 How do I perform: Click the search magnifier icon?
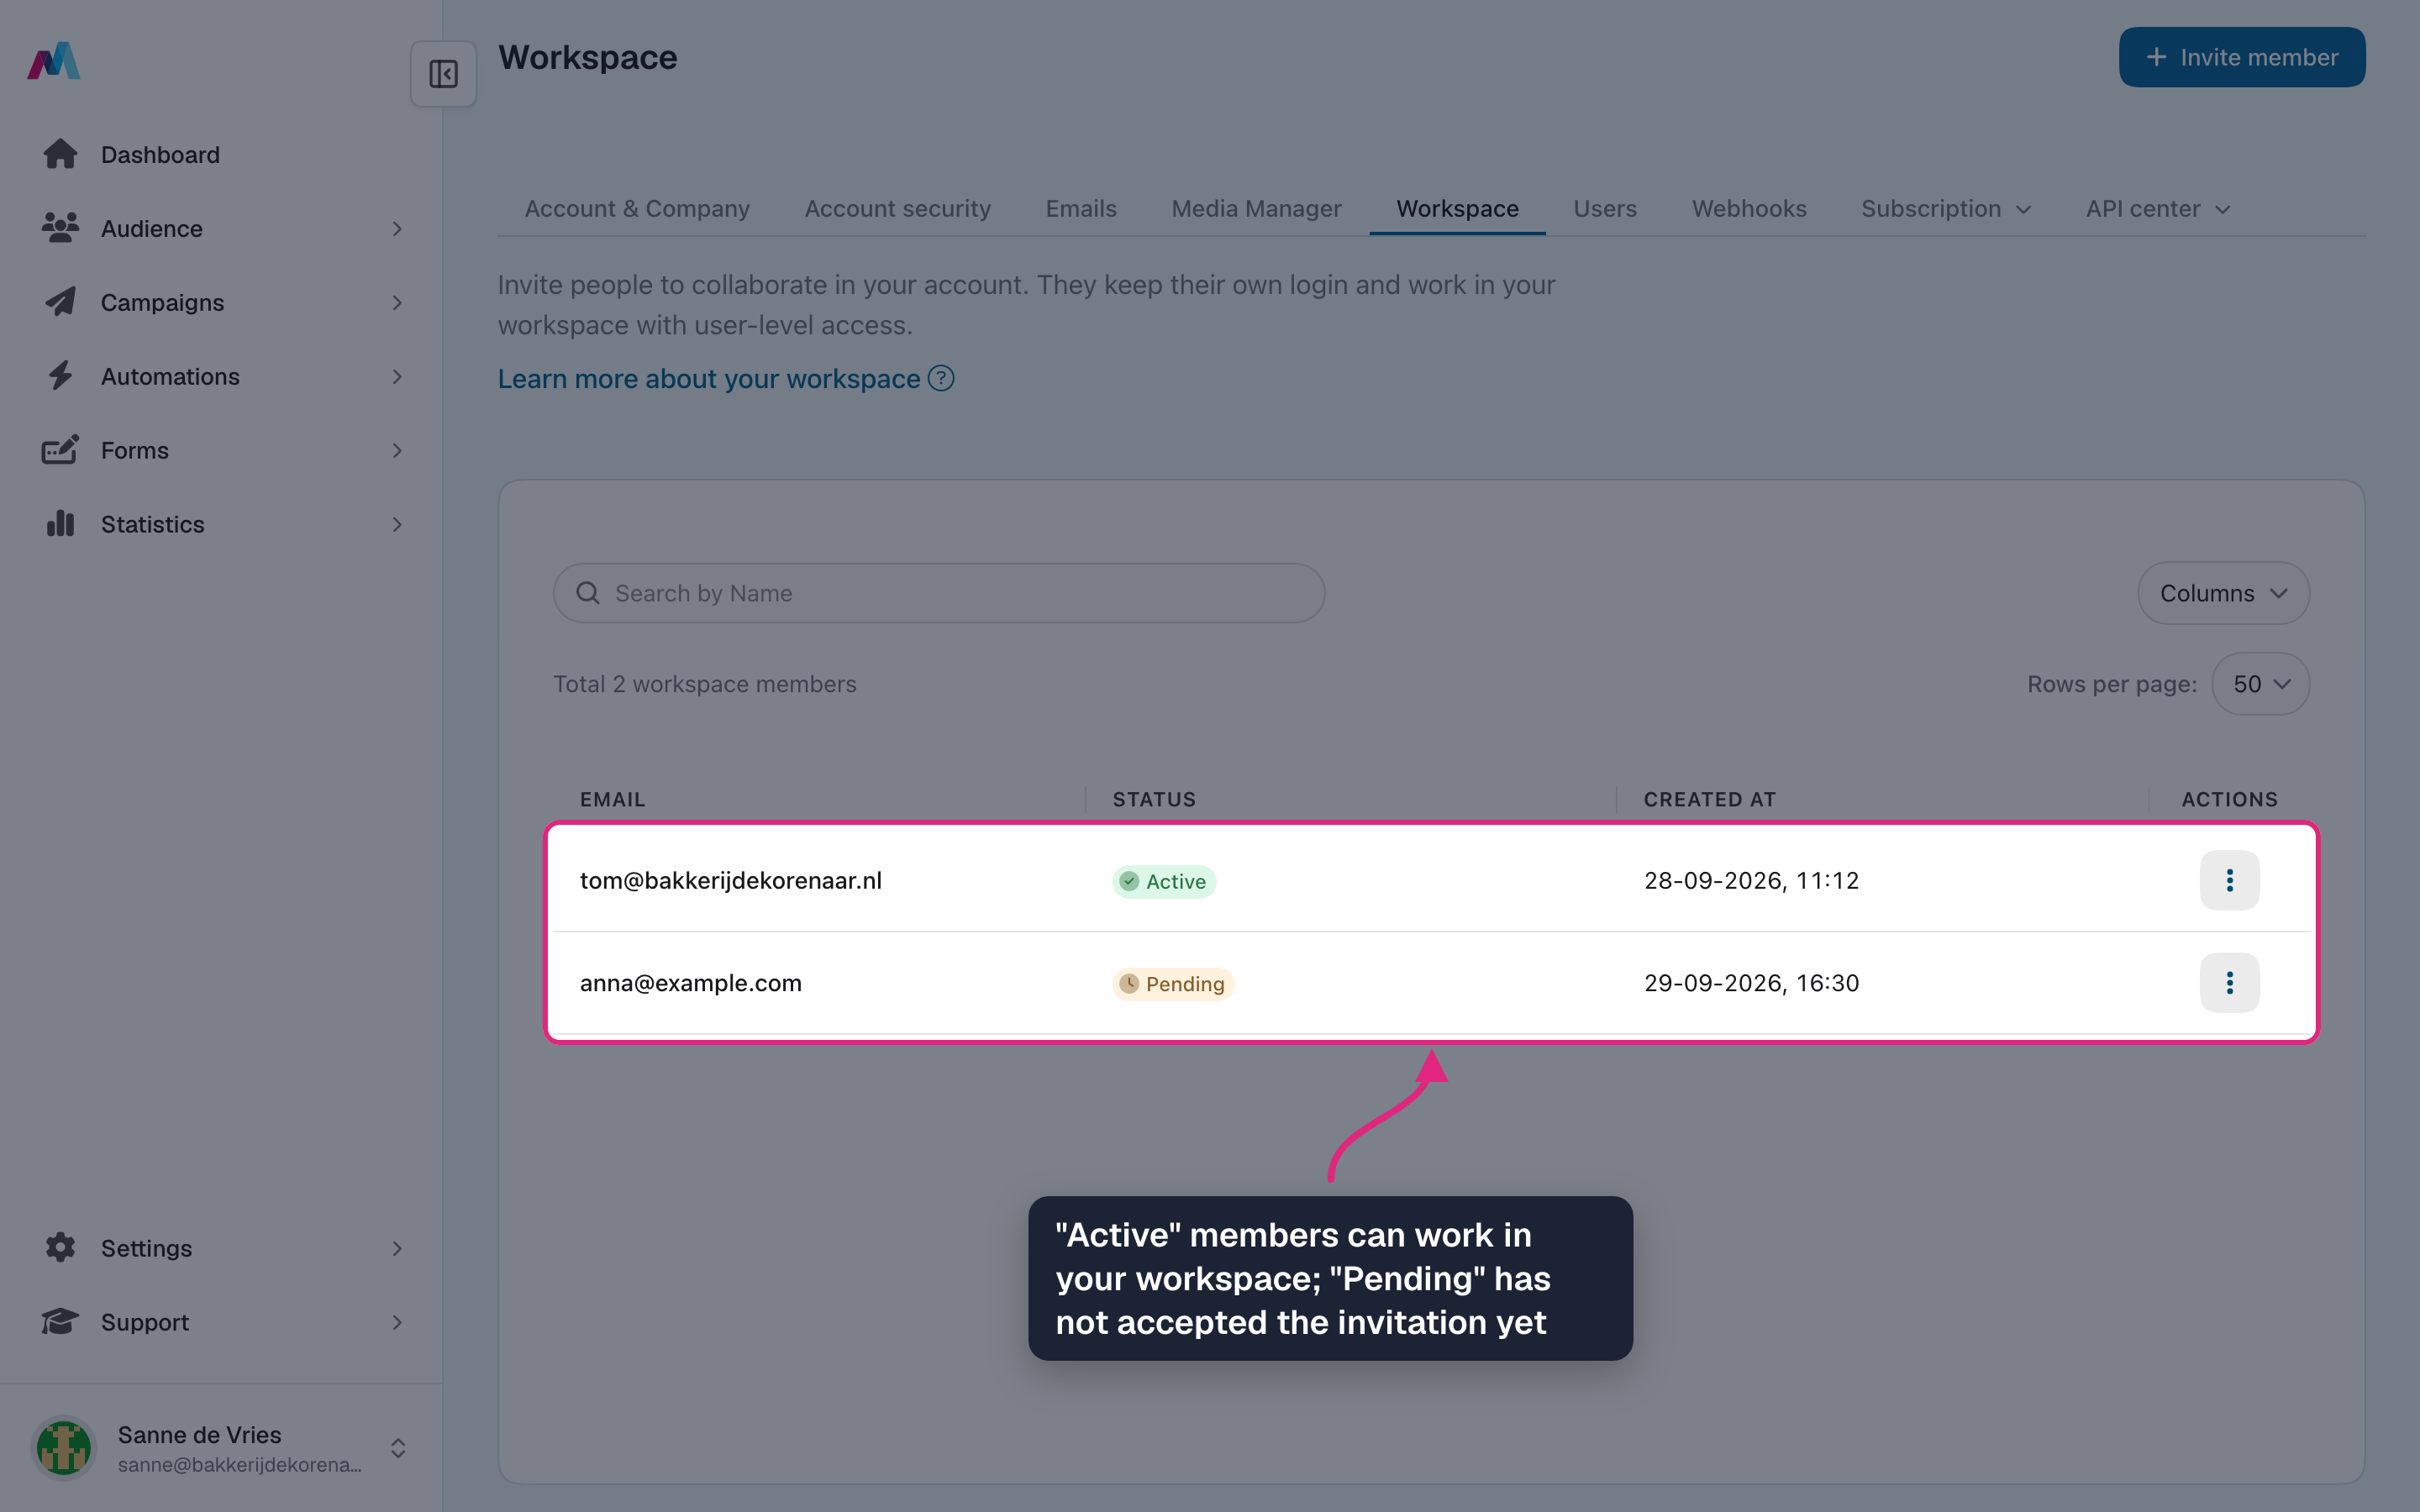588,593
